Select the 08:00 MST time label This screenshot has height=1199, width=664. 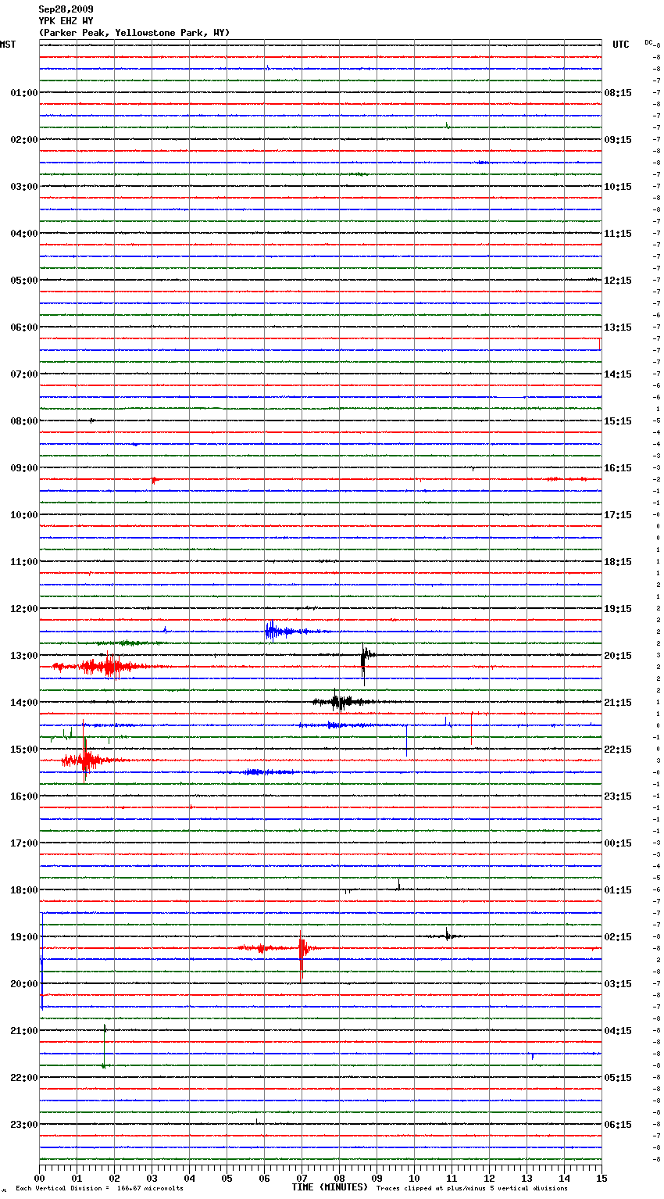(24, 421)
